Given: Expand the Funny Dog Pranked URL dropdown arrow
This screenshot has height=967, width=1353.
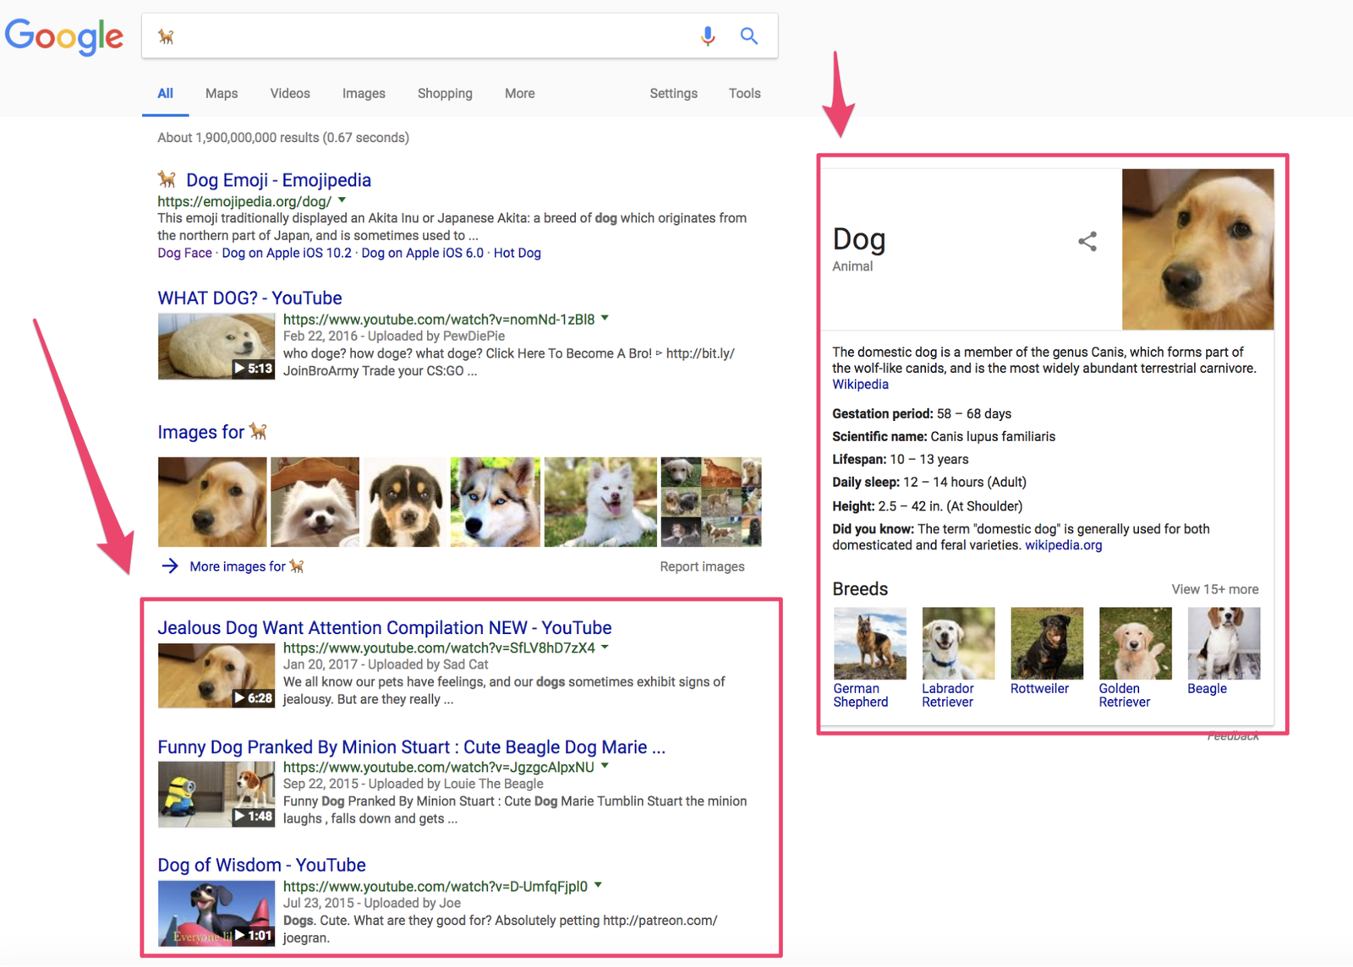Looking at the screenshot, I should 605,767.
